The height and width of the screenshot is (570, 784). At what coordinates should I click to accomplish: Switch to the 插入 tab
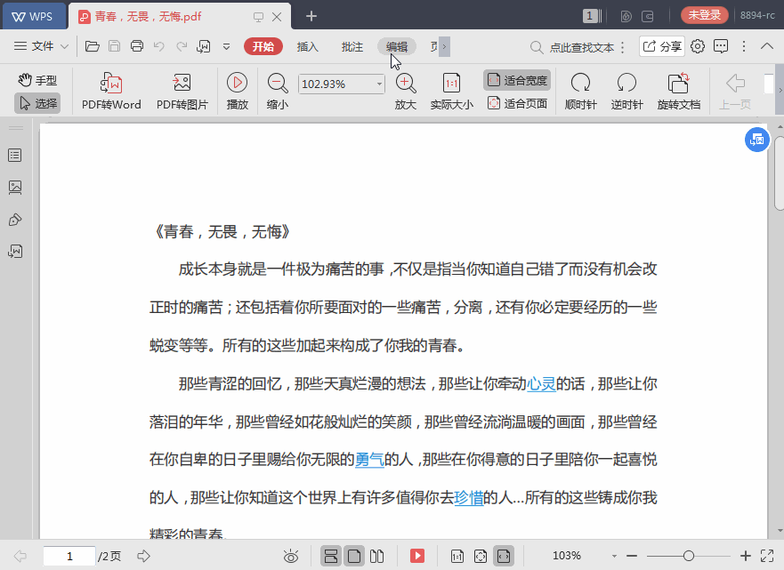[307, 46]
